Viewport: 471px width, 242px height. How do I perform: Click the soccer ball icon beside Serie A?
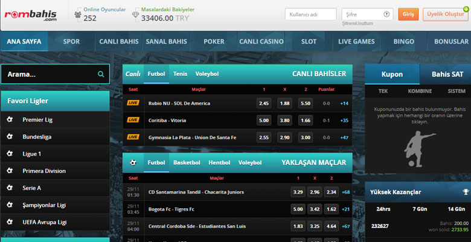pyautogui.click(x=10, y=188)
